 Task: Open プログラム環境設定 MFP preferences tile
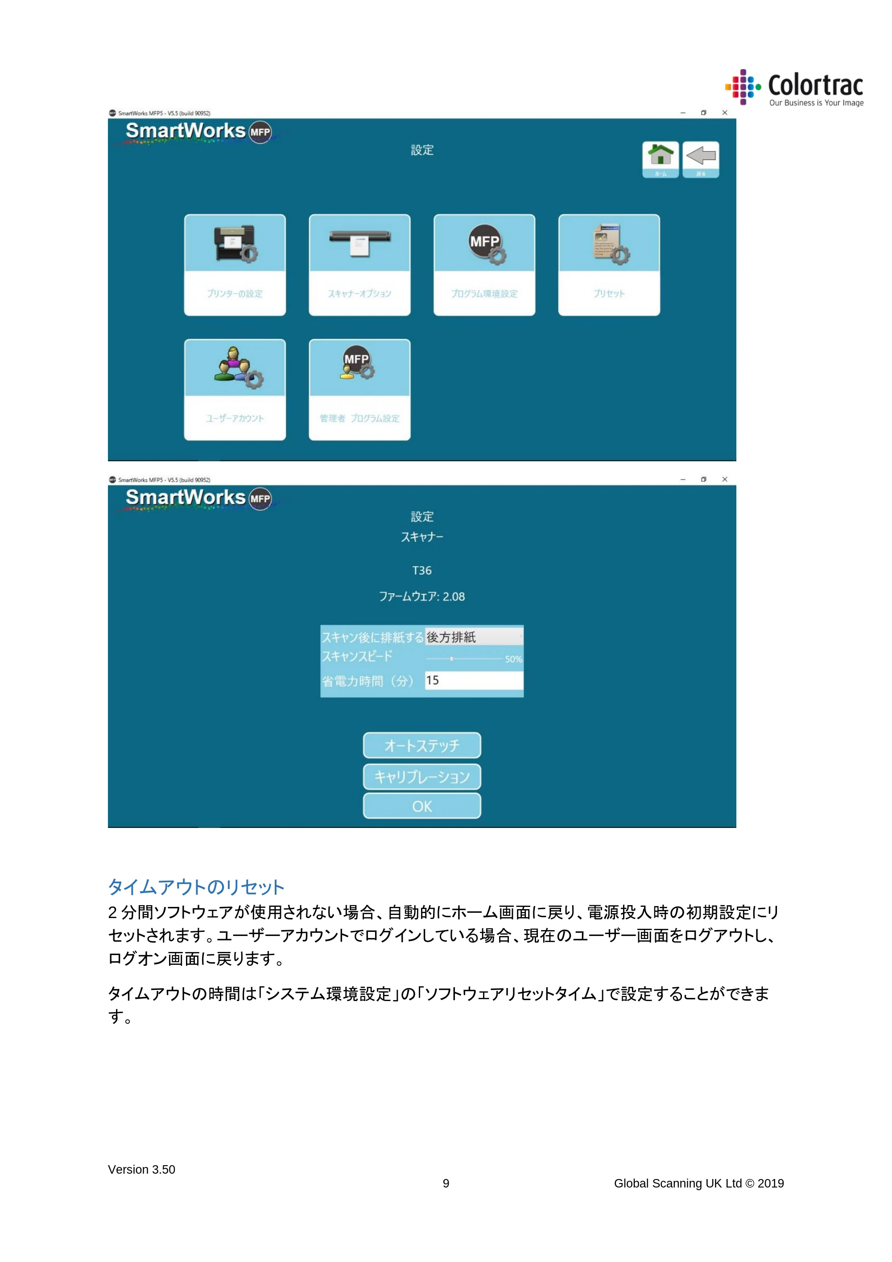tap(484, 265)
